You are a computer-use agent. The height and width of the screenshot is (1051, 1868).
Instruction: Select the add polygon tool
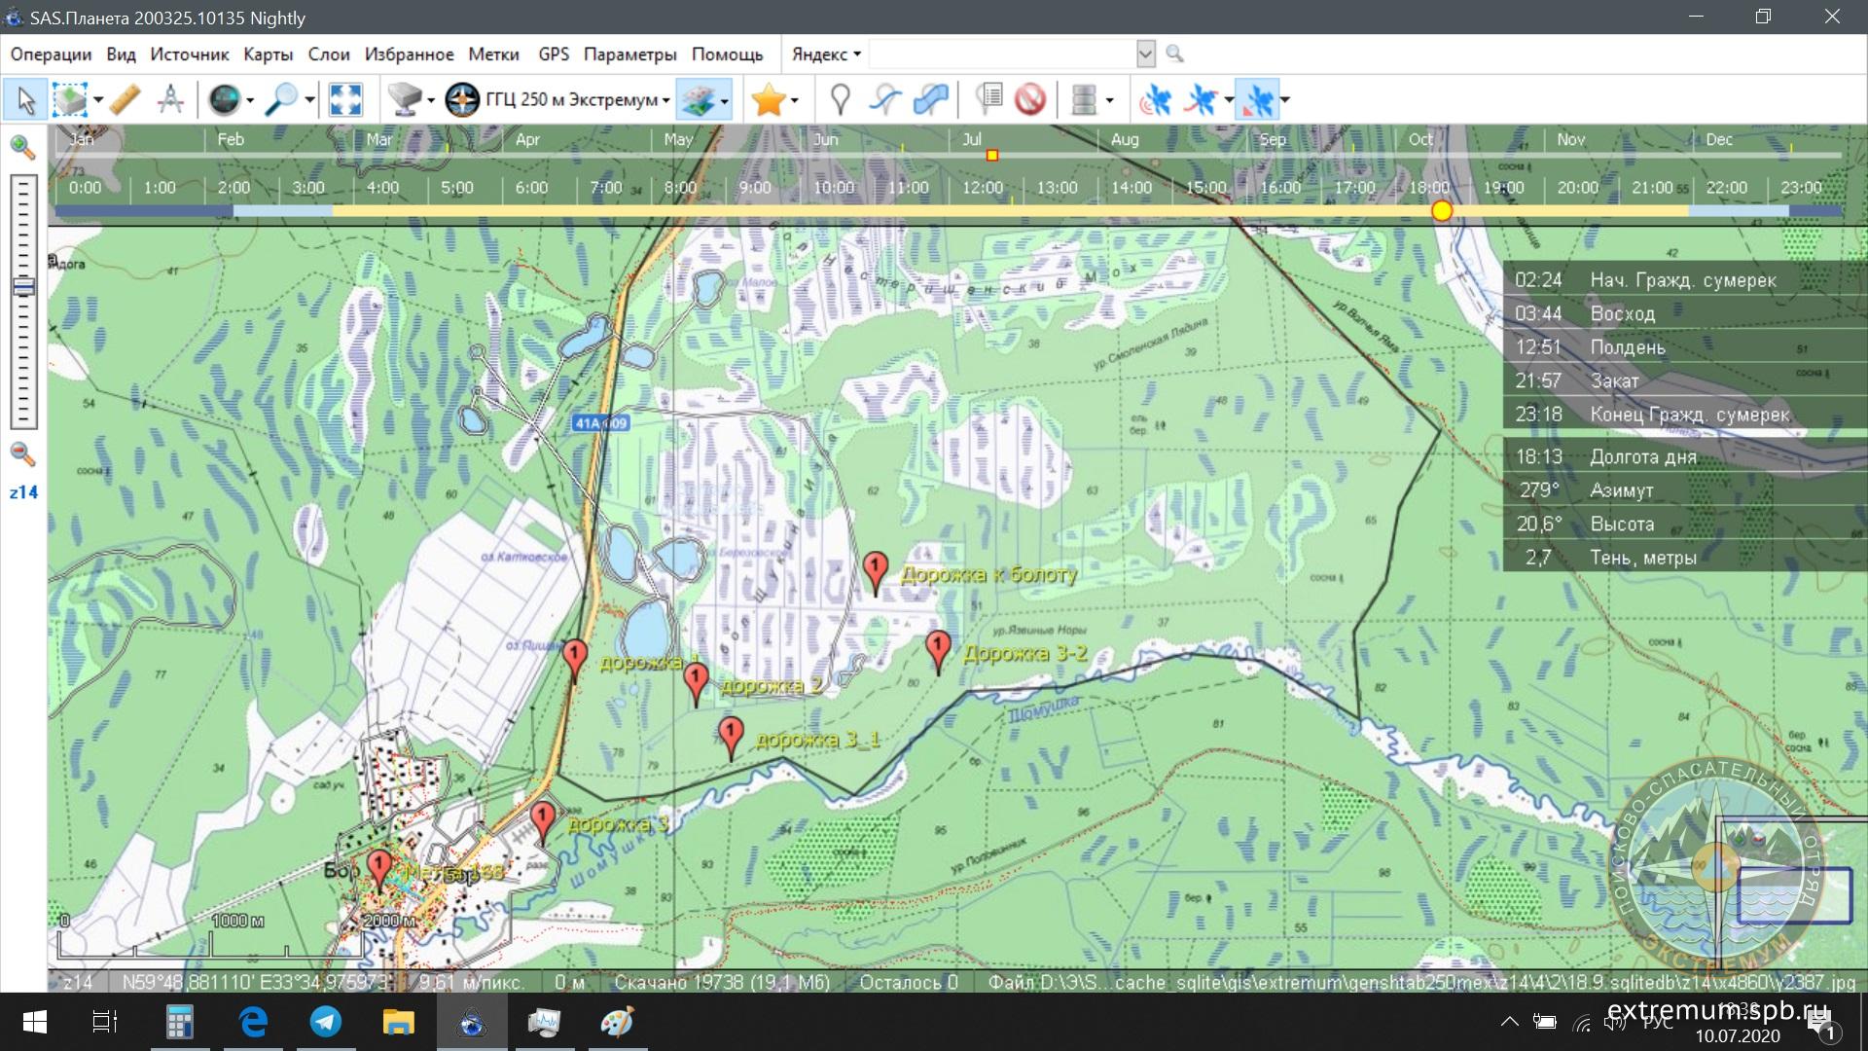[x=931, y=99]
